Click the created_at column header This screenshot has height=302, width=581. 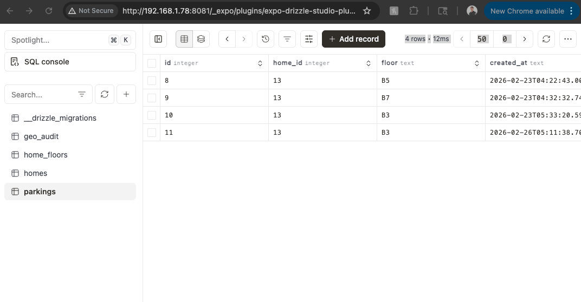tap(533, 63)
